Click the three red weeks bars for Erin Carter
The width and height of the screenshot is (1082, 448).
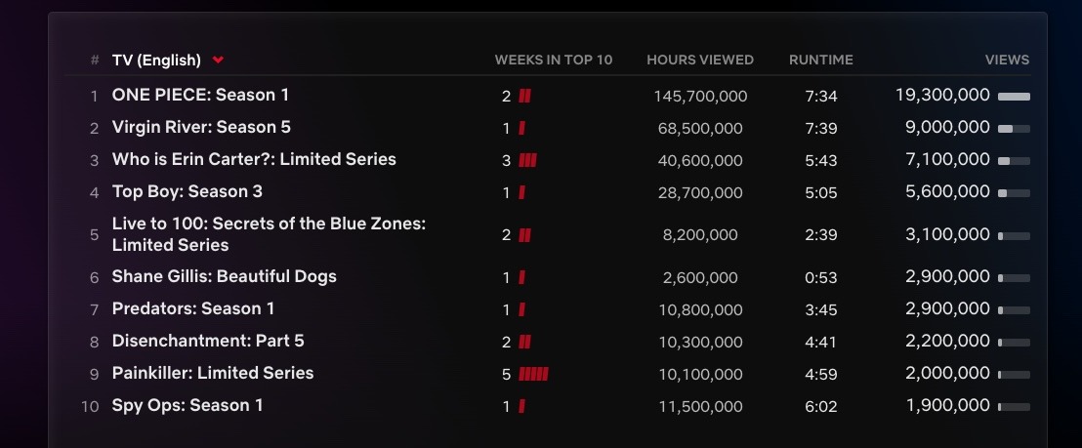(527, 161)
